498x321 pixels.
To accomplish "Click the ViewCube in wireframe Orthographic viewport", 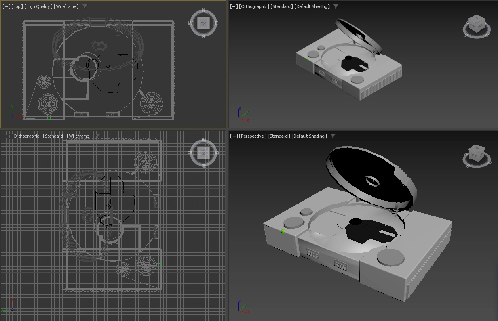I will 203,153.
